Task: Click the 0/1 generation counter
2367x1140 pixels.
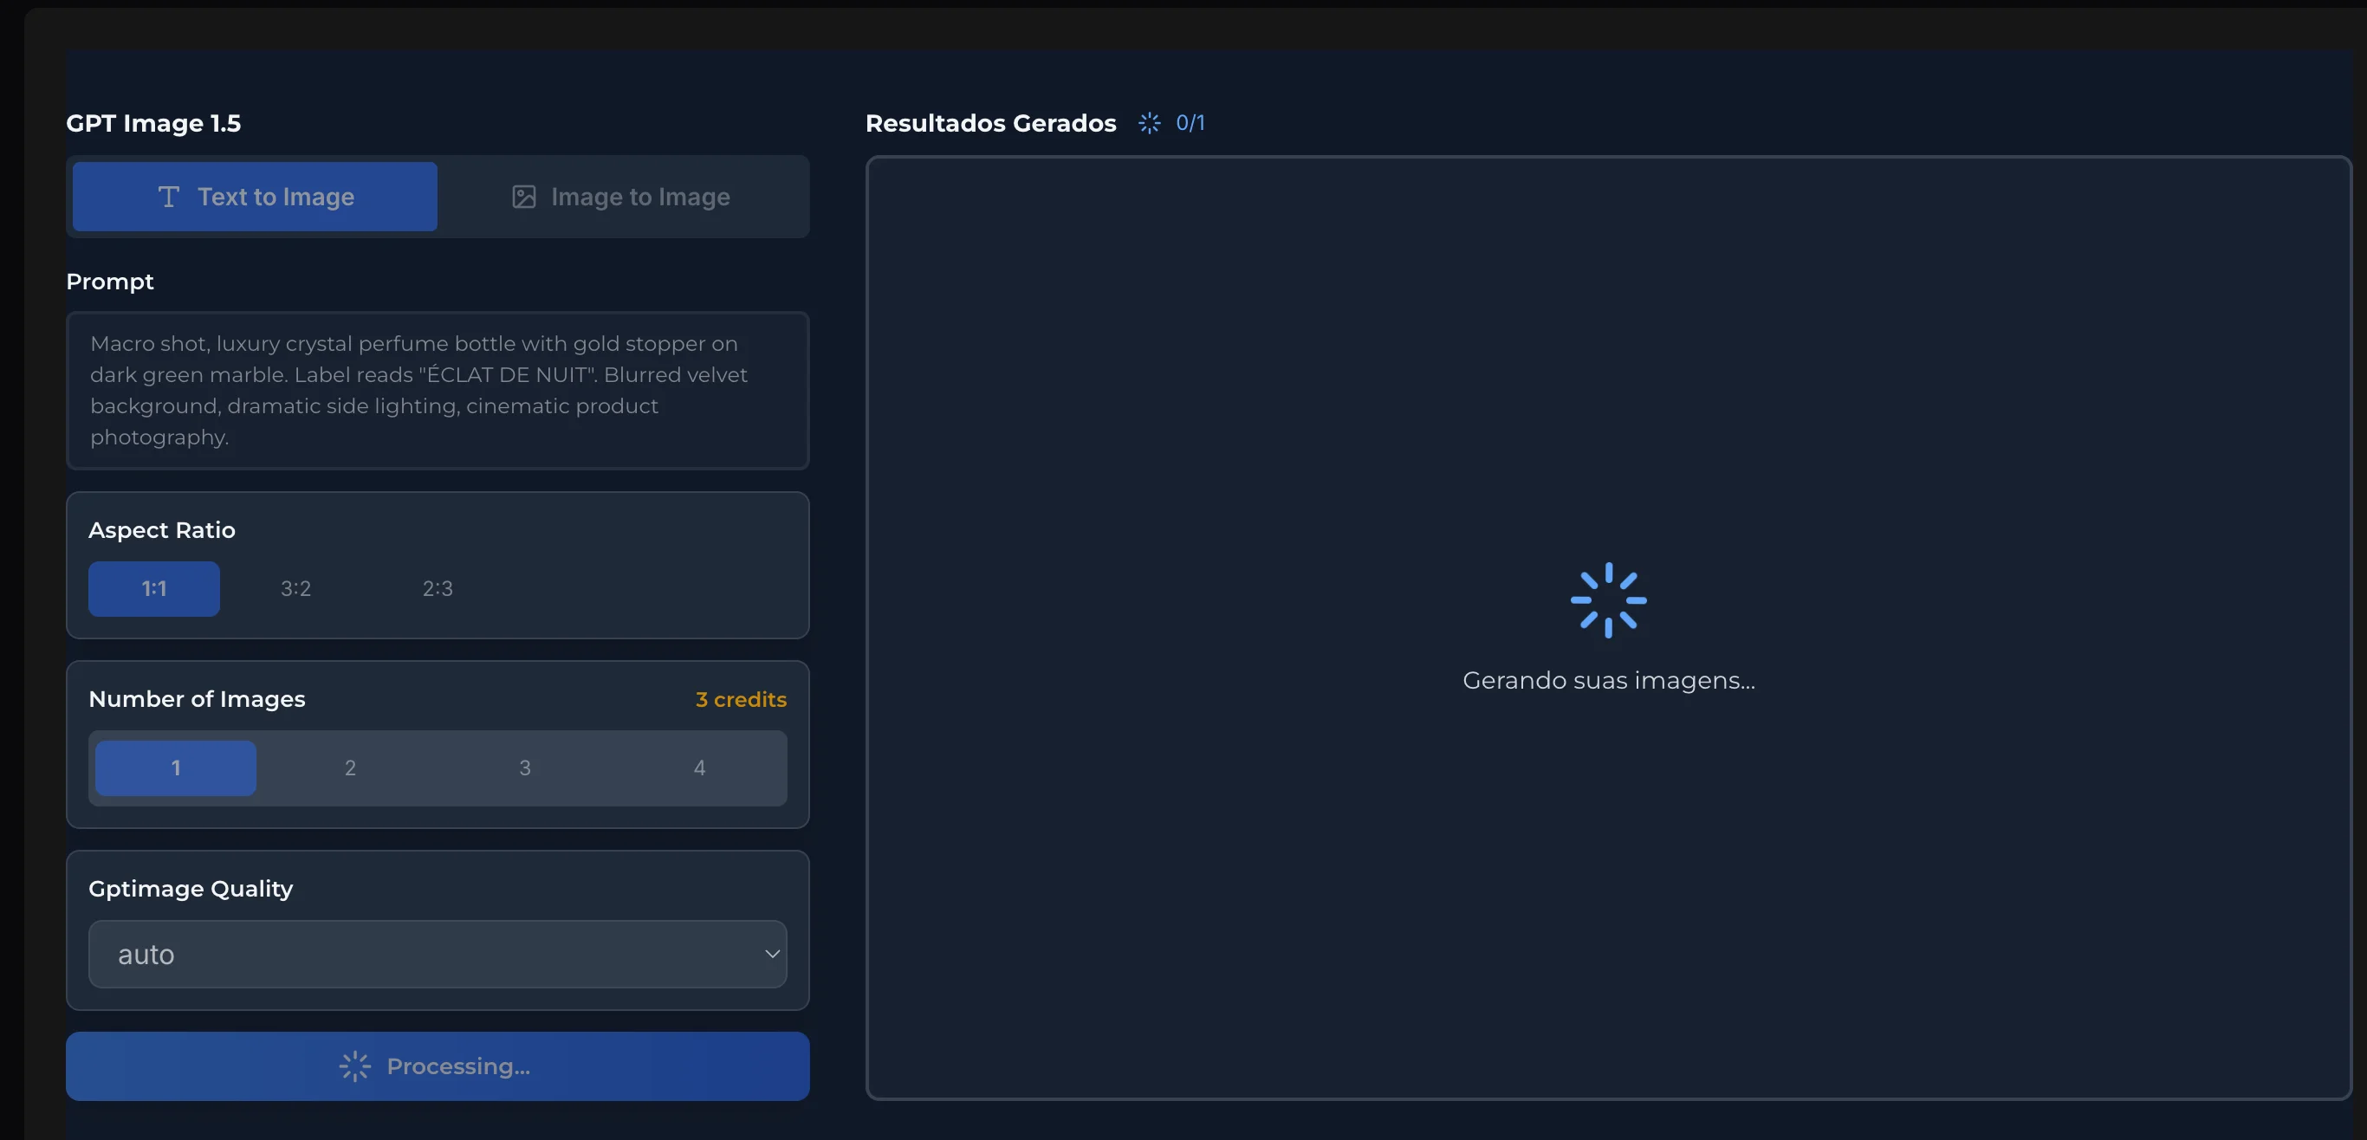Action: pos(1190,122)
